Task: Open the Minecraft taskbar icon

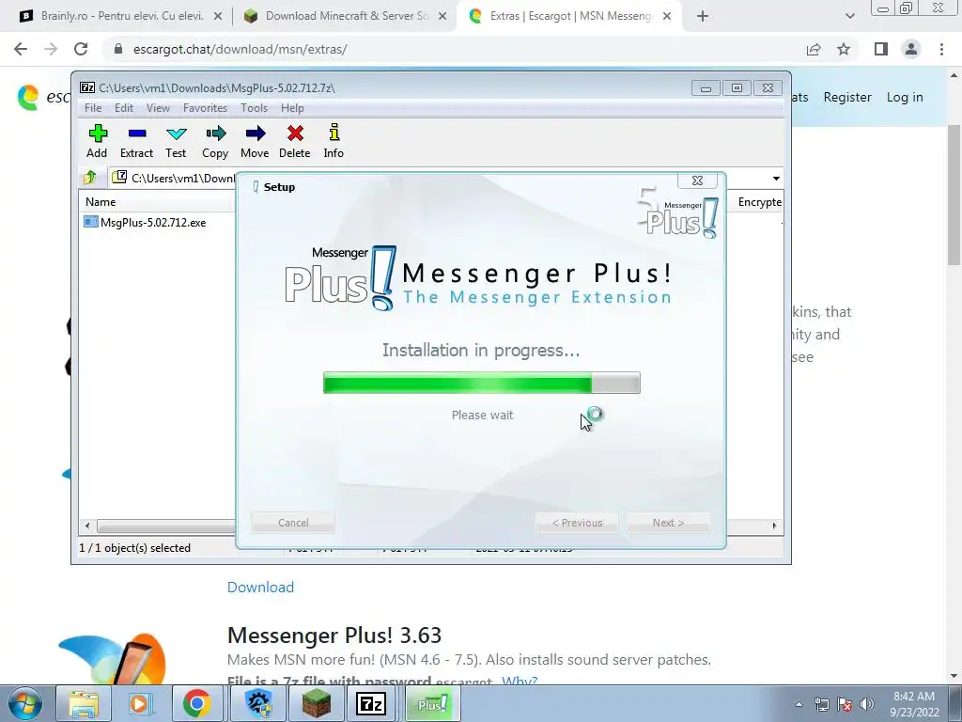Action: pyautogui.click(x=316, y=703)
